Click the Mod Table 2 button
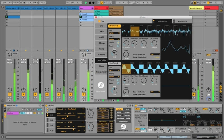224x140 pixels. 115,63
